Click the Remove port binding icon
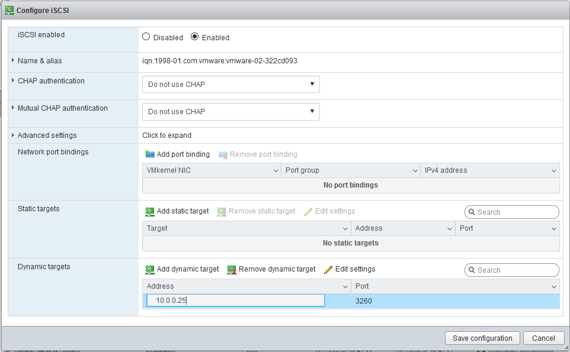This screenshot has width=570, height=352. pos(223,156)
